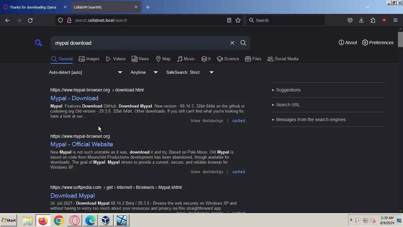The image size is (403, 227).
Task: Expand the Suggestions section
Action: [286, 90]
